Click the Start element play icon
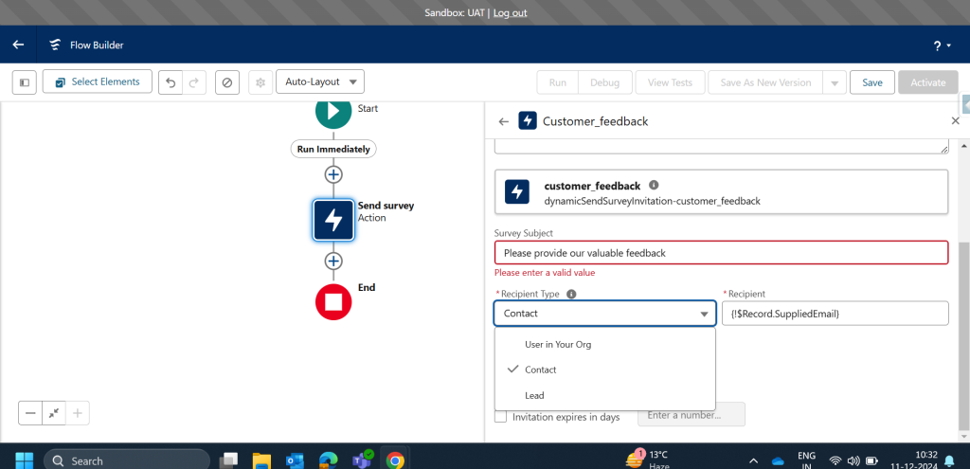 (333, 110)
